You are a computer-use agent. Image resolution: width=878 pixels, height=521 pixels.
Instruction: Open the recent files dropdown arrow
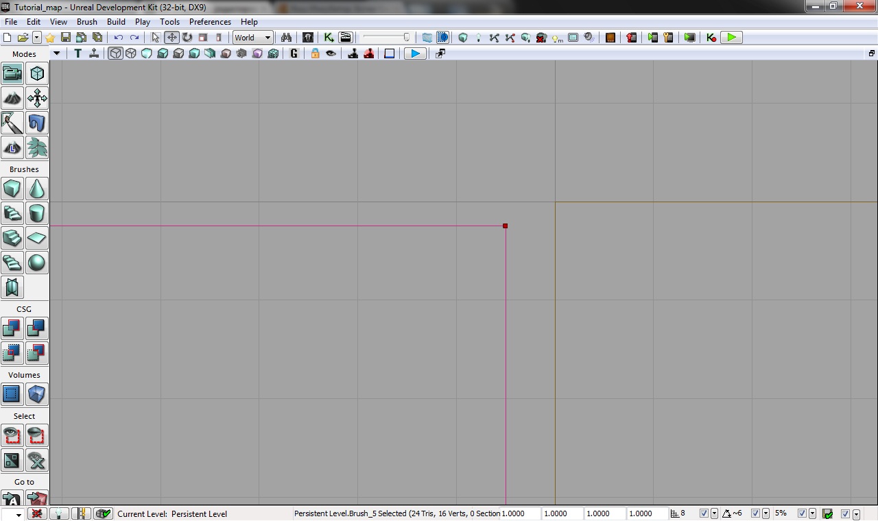click(x=37, y=38)
